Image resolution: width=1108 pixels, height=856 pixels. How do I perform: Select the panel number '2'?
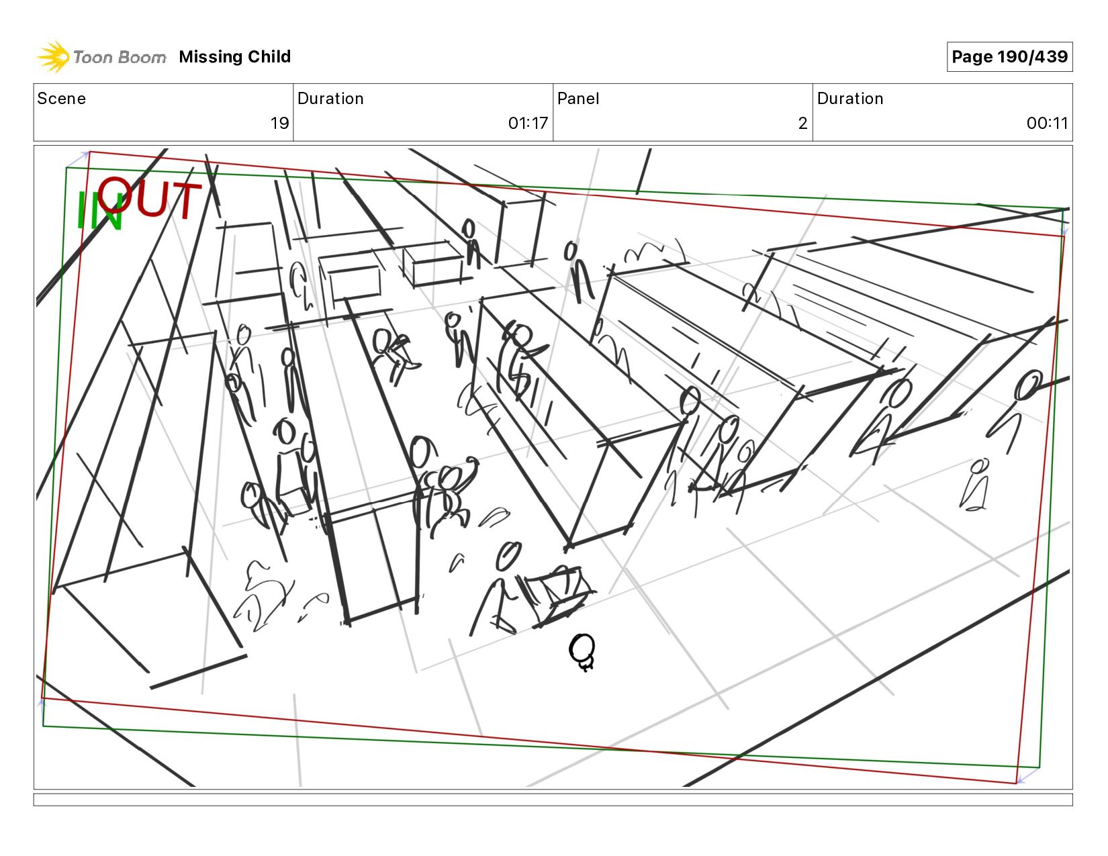[x=802, y=123]
